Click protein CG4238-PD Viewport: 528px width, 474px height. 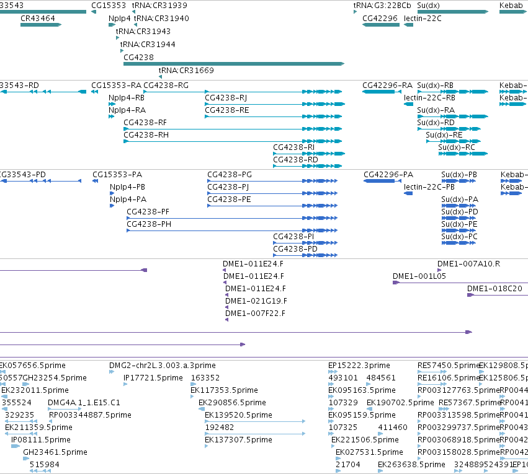(x=295, y=249)
